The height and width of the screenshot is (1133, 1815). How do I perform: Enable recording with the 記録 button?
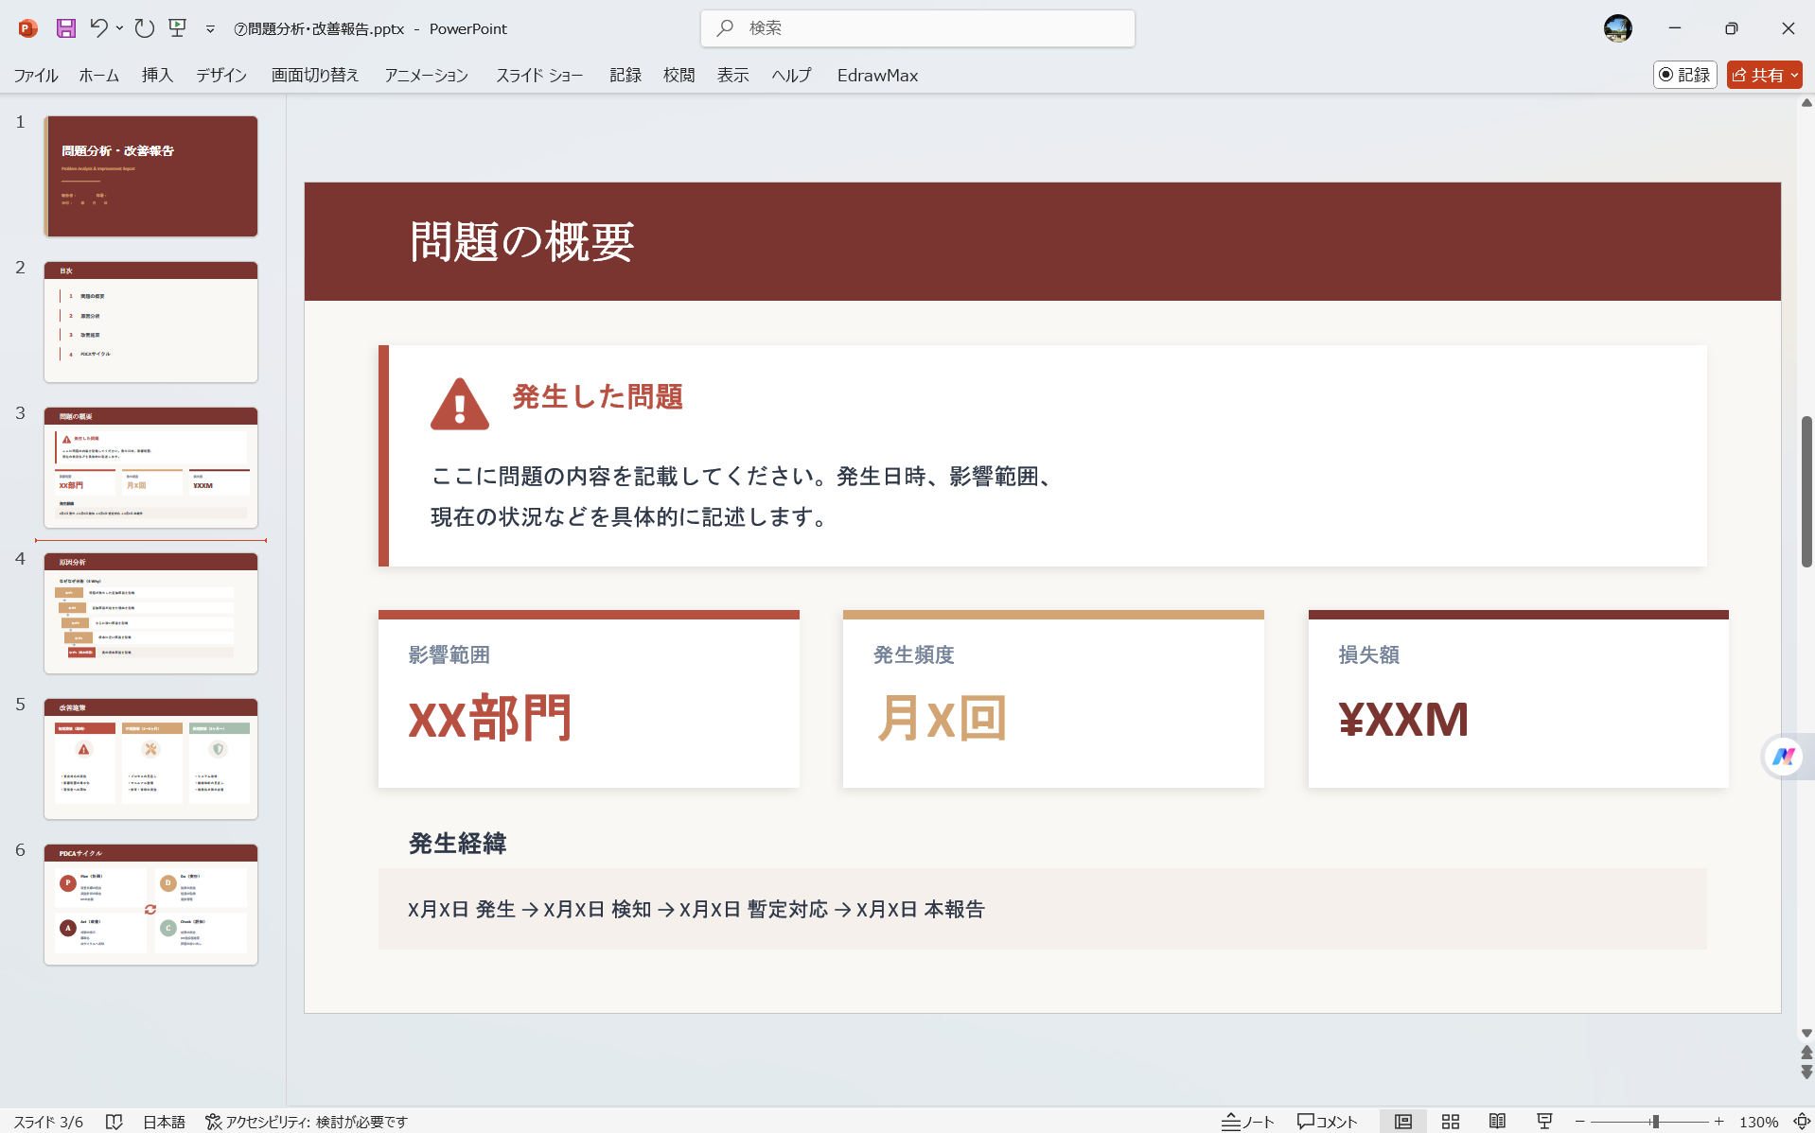click(x=1684, y=75)
